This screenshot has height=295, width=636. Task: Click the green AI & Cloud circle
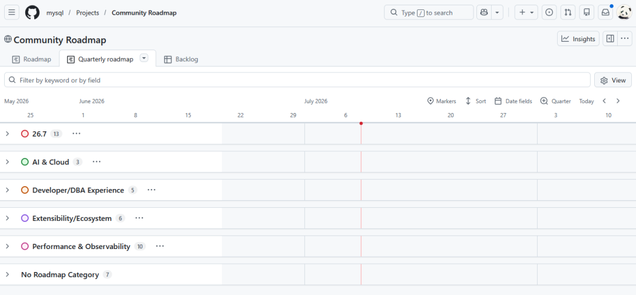(x=25, y=162)
